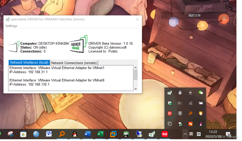Open the volume speaker tray icon

pyautogui.click(x=180, y=103)
